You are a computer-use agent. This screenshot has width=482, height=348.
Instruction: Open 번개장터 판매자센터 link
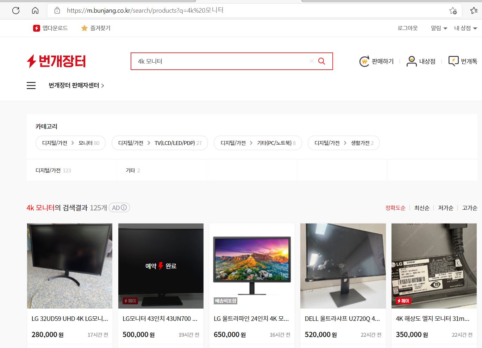pyautogui.click(x=76, y=86)
